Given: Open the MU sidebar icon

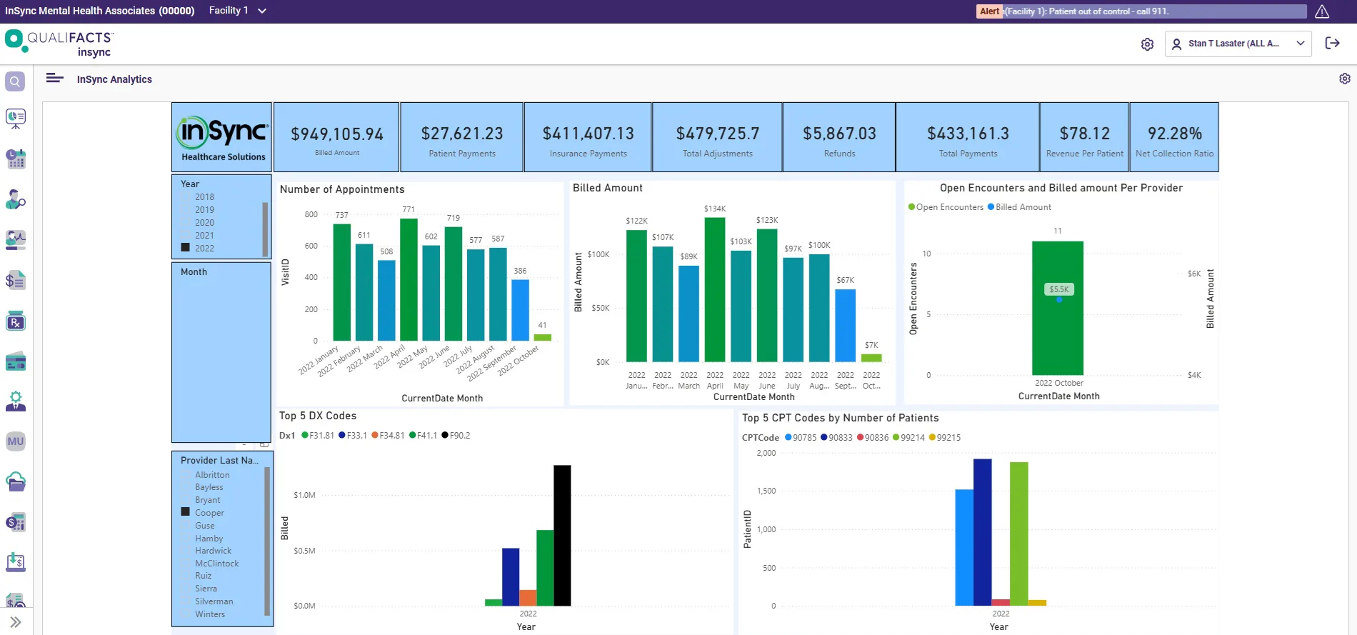Looking at the screenshot, I should click(x=15, y=441).
